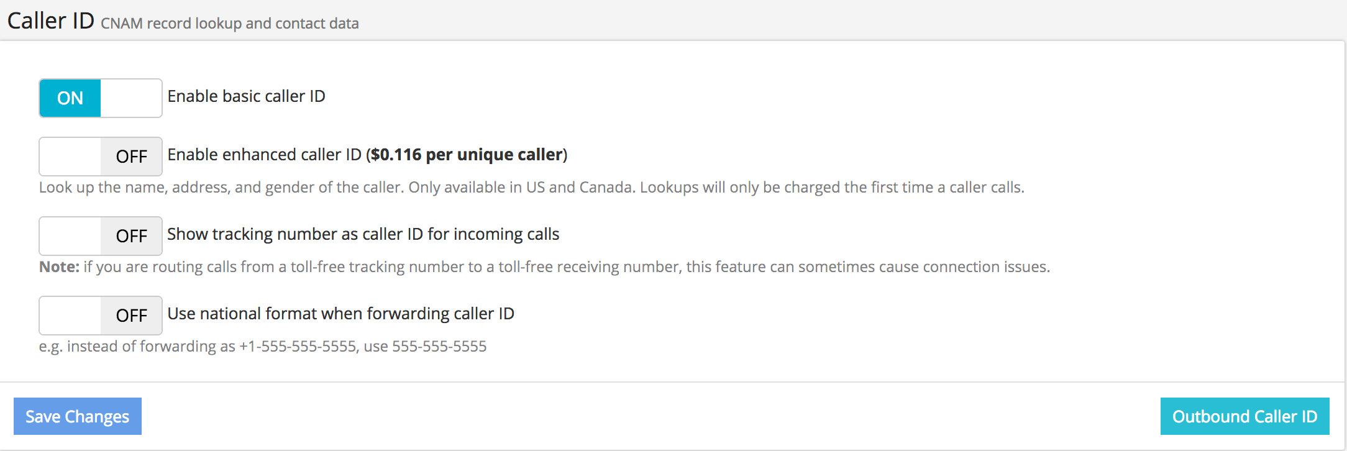The width and height of the screenshot is (1347, 451).
Task: Click 'Use national format when forwarding' label
Action: coord(340,314)
